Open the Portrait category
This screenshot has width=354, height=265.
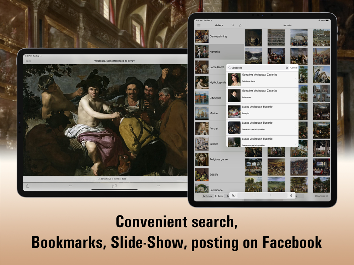[x=210, y=129]
